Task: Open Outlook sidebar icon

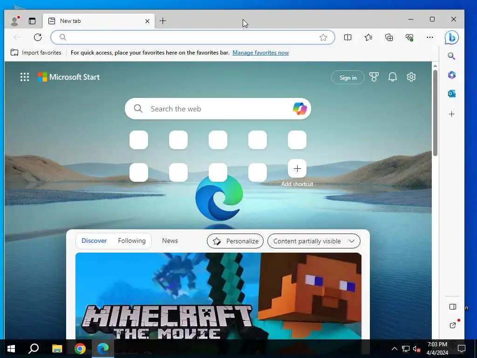Action: [452, 94]
